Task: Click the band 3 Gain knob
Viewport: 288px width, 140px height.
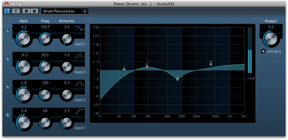Action: 24,67
